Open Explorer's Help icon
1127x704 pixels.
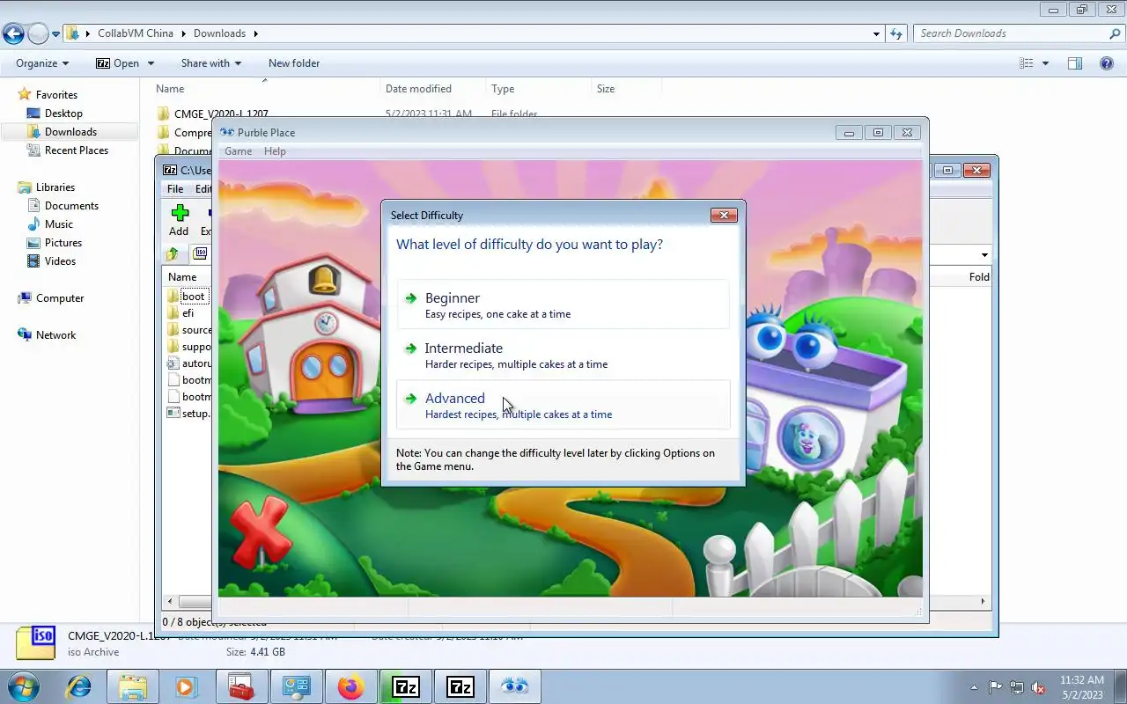click(x=1107, y=63)
